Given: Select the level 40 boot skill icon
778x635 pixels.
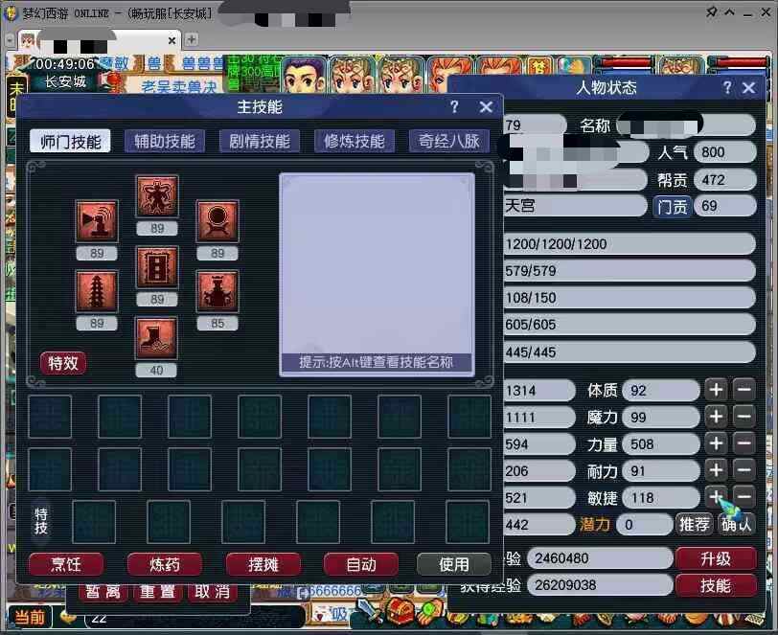Looking at the screenshot, I should [x=156, y=338].
